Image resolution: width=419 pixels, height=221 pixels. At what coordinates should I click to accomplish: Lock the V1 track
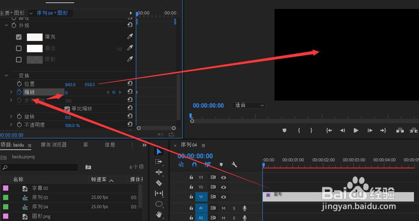[191, 197]
